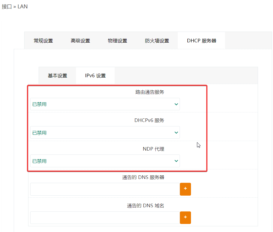Viewport: 273px width, 232px height.
Task: Click the chevron arrow of 路由通告服务 select
Action: pos(176,104)
